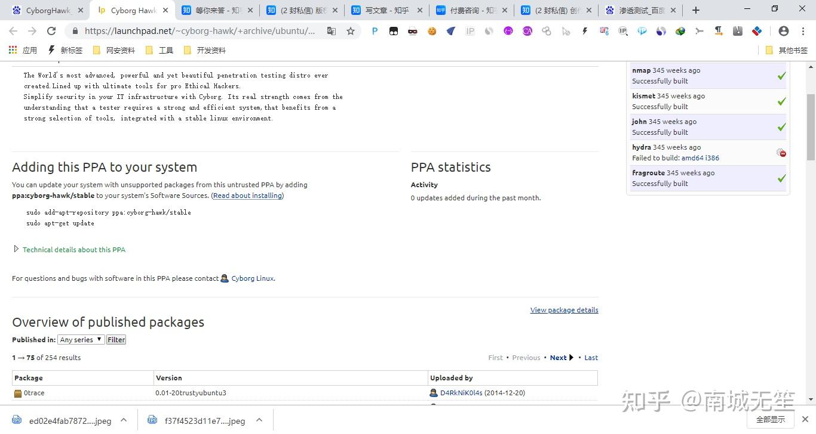
Task: Click the purple CA extension icon
Action: point(527,31)
